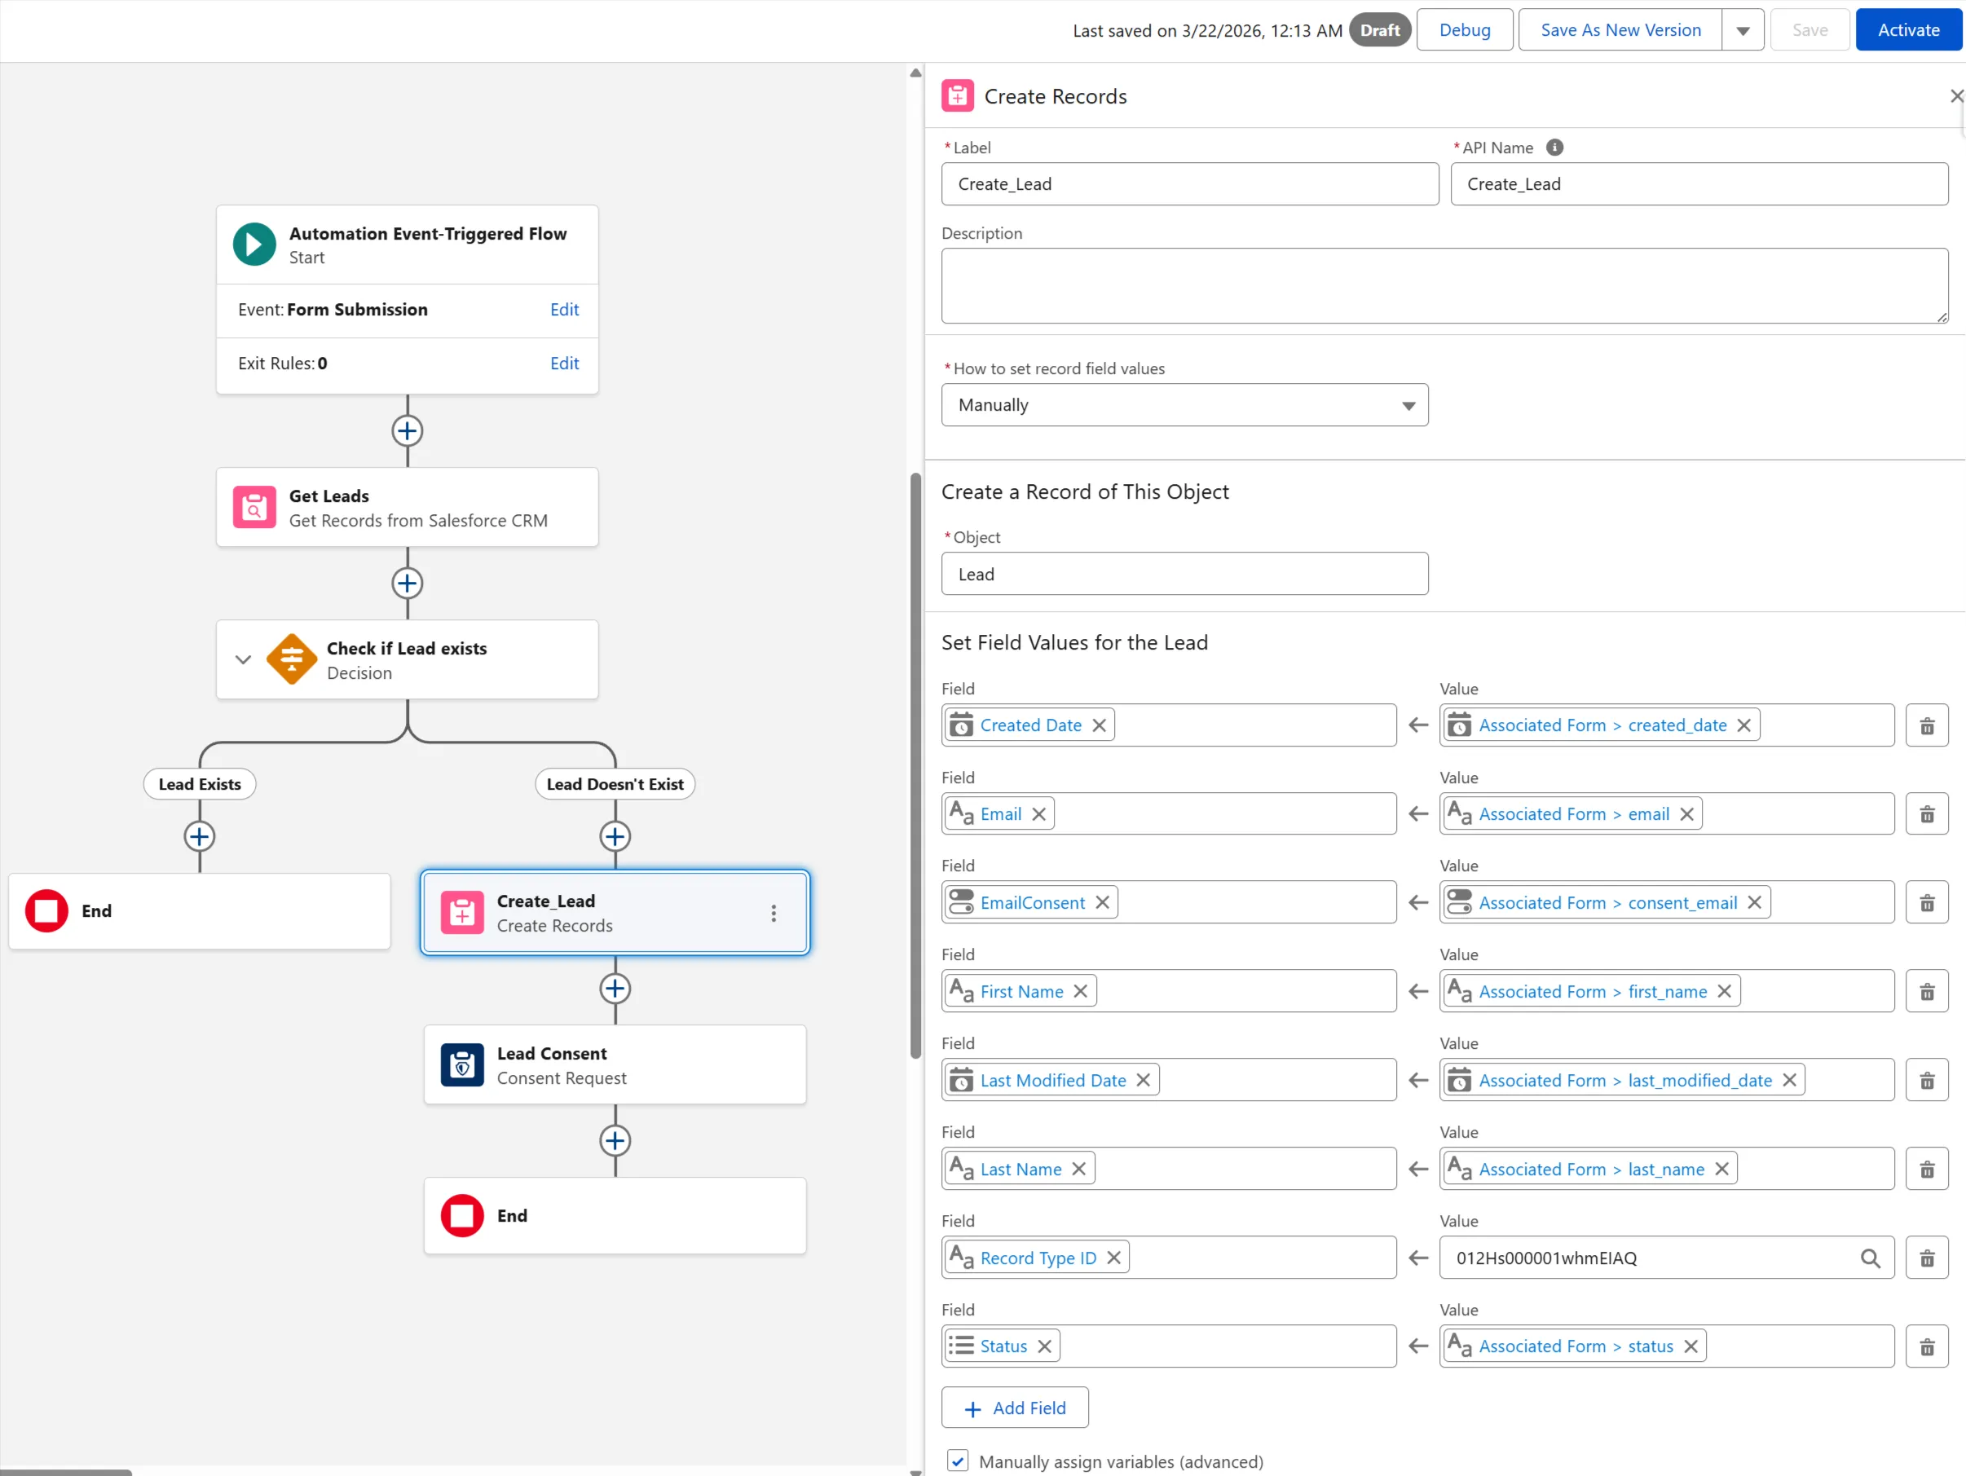1966x1476 pixels.
Task: Remove the Associated Form created_date value pill
Action: [x=1743, y=725]
